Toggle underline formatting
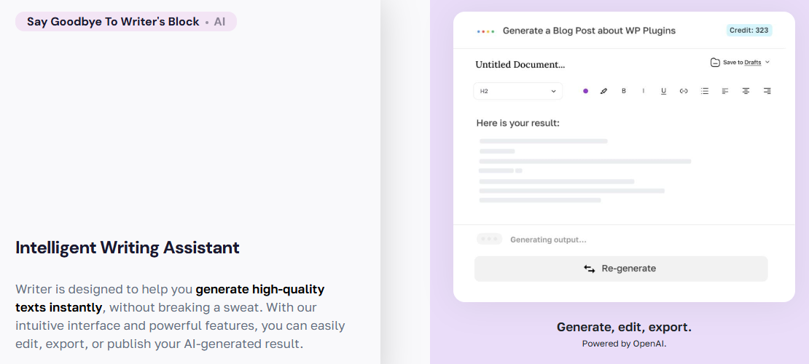The width and height of the screenshot is (809, 364). point(663,91)
